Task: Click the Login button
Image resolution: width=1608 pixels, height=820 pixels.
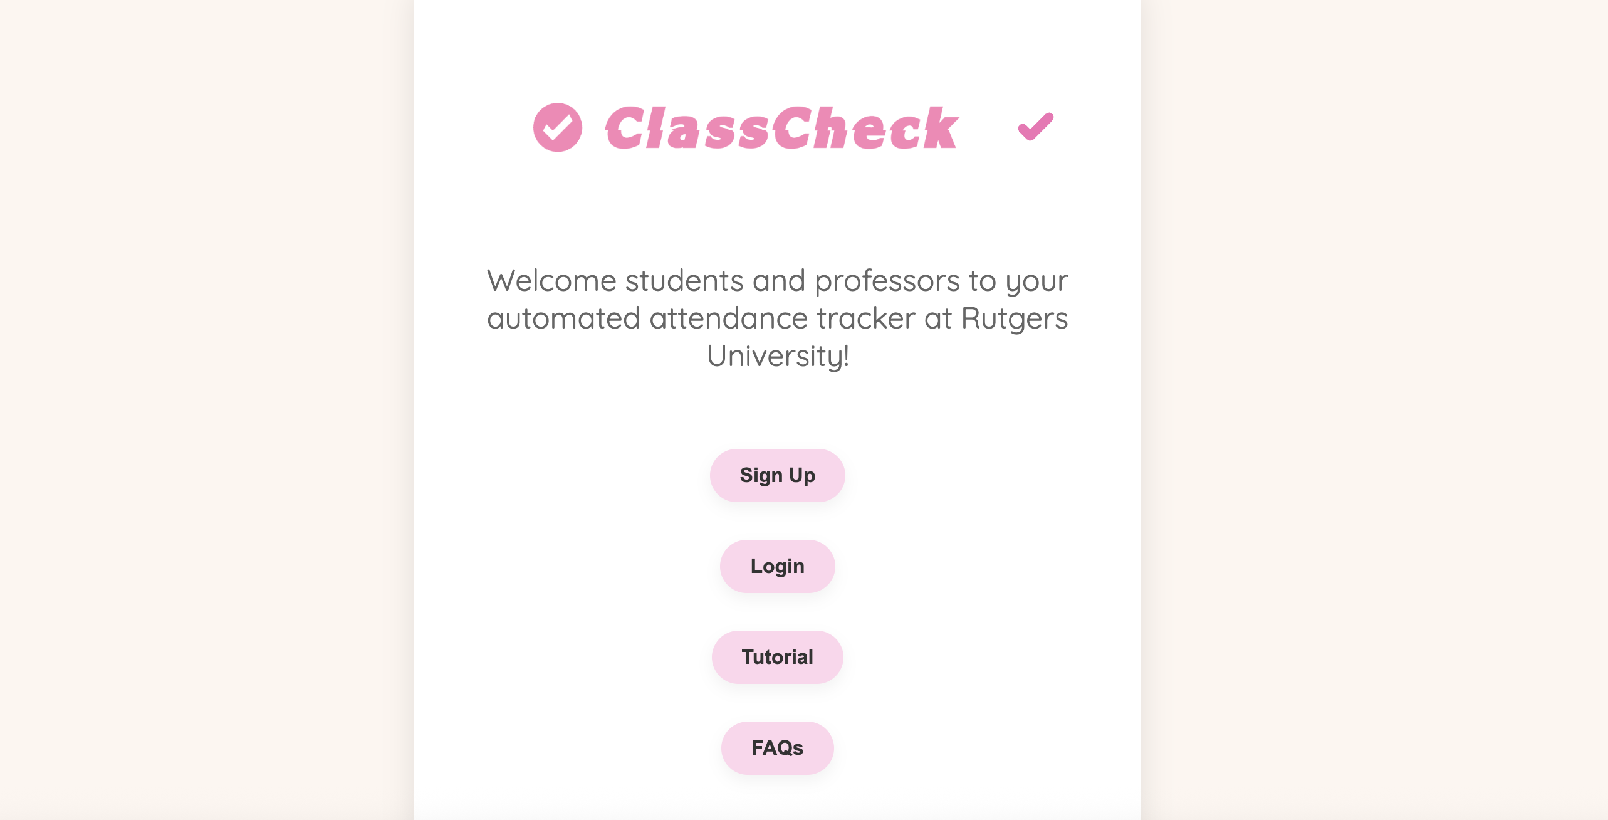Action: click(x=777, y=566)
